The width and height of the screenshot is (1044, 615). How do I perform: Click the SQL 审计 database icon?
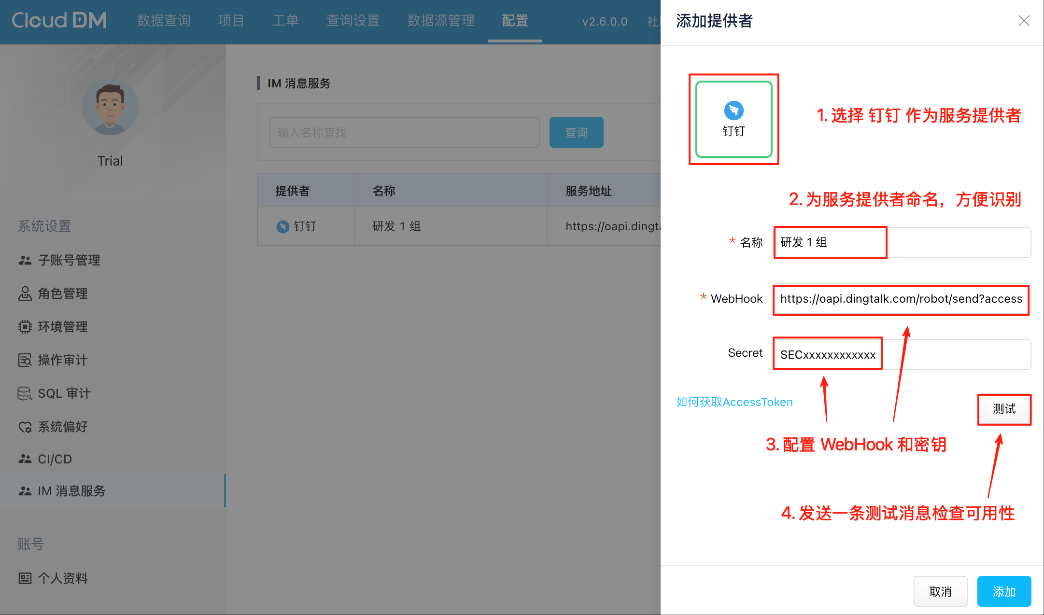pos(25,393)
